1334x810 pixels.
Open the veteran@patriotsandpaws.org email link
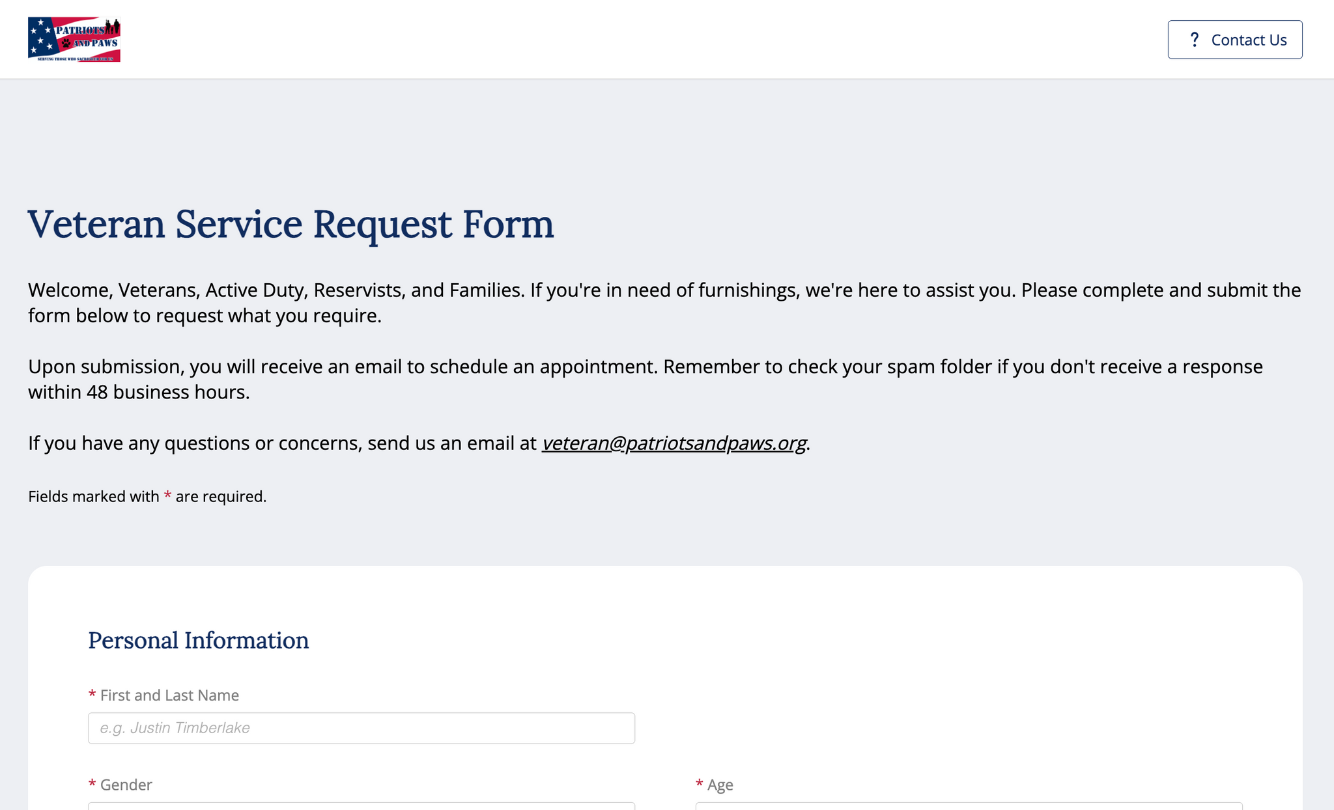[x=674, y=443]
